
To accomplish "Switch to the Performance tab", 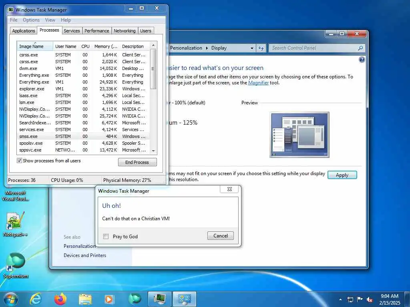I will (x=97, y=30).
